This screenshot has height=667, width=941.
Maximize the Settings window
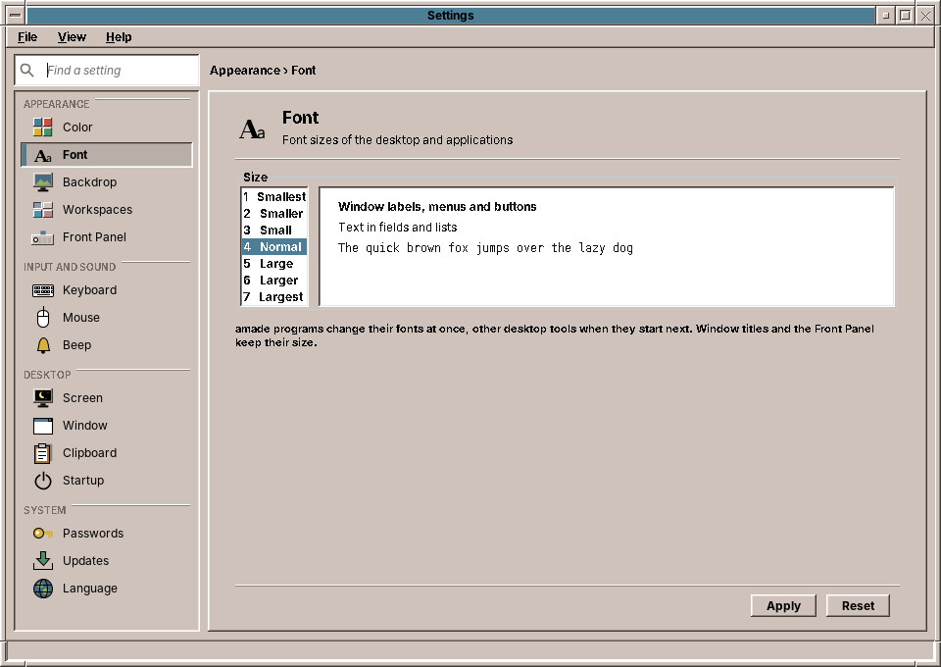tap(906, 16)
